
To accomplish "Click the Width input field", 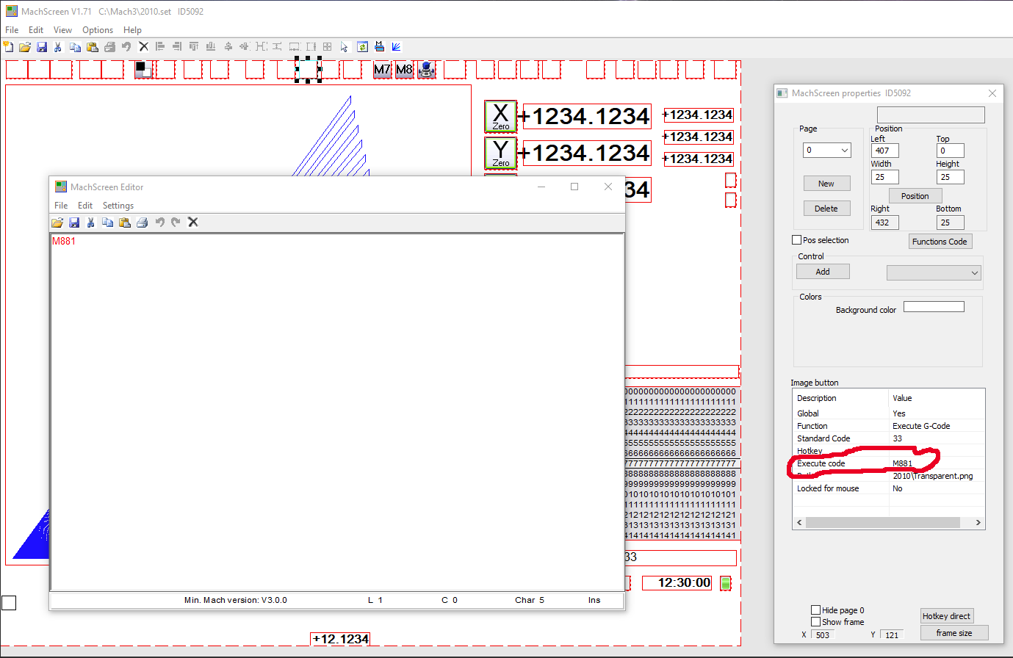I will [x=884, y=177].
